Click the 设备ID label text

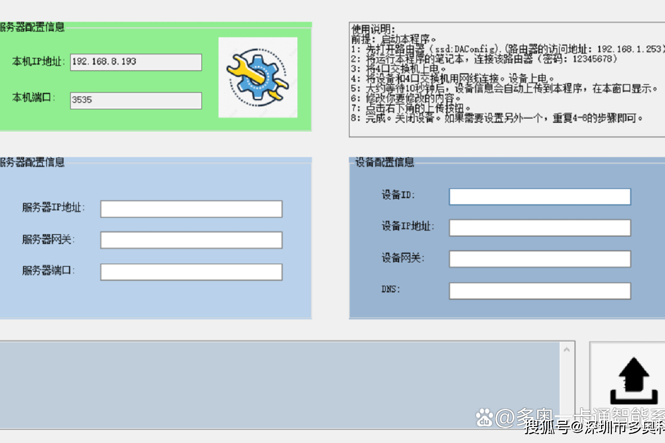(x=398, y=195)
